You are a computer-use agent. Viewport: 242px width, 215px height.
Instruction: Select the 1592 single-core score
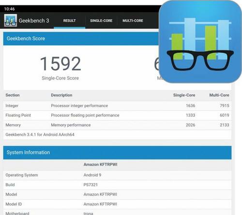[60, 64]
